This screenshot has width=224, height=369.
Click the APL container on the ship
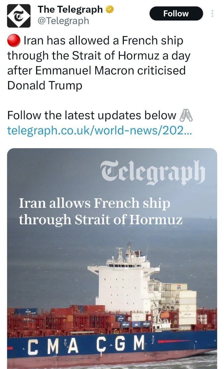[178, 287]
